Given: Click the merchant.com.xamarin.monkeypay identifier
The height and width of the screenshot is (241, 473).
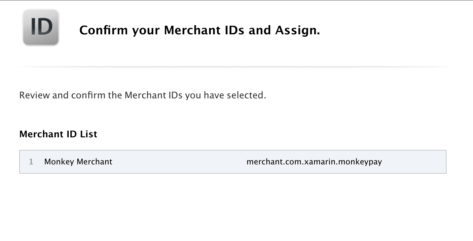Looking at the screenshot, I should 314,162.
